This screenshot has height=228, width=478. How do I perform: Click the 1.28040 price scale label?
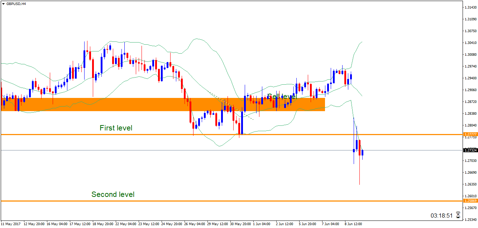tap(470, 125)
